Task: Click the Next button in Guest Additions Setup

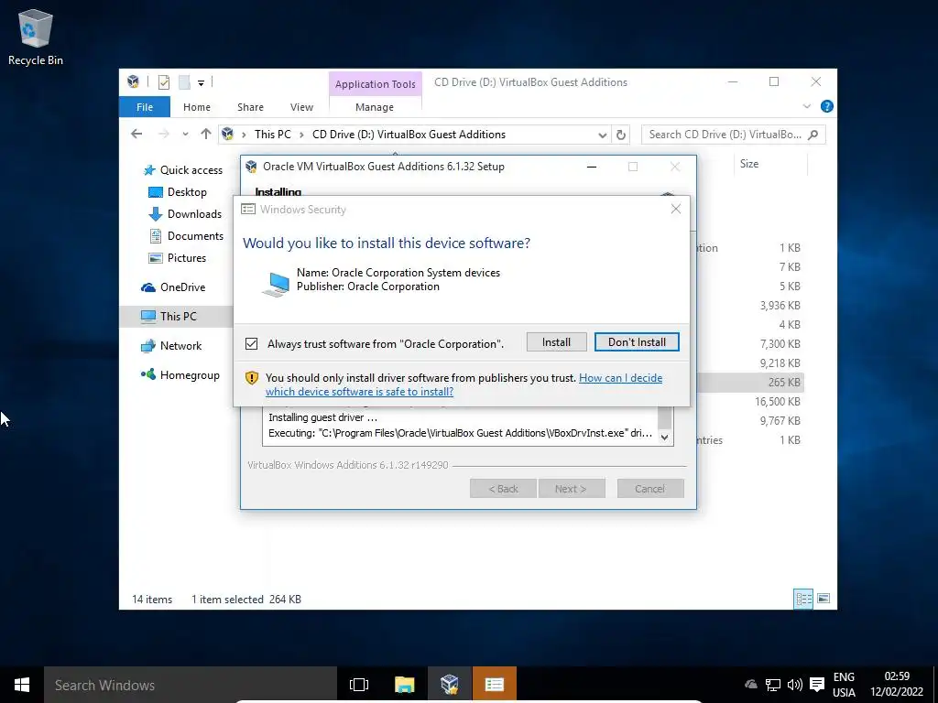Action: [x=572, y=489]
